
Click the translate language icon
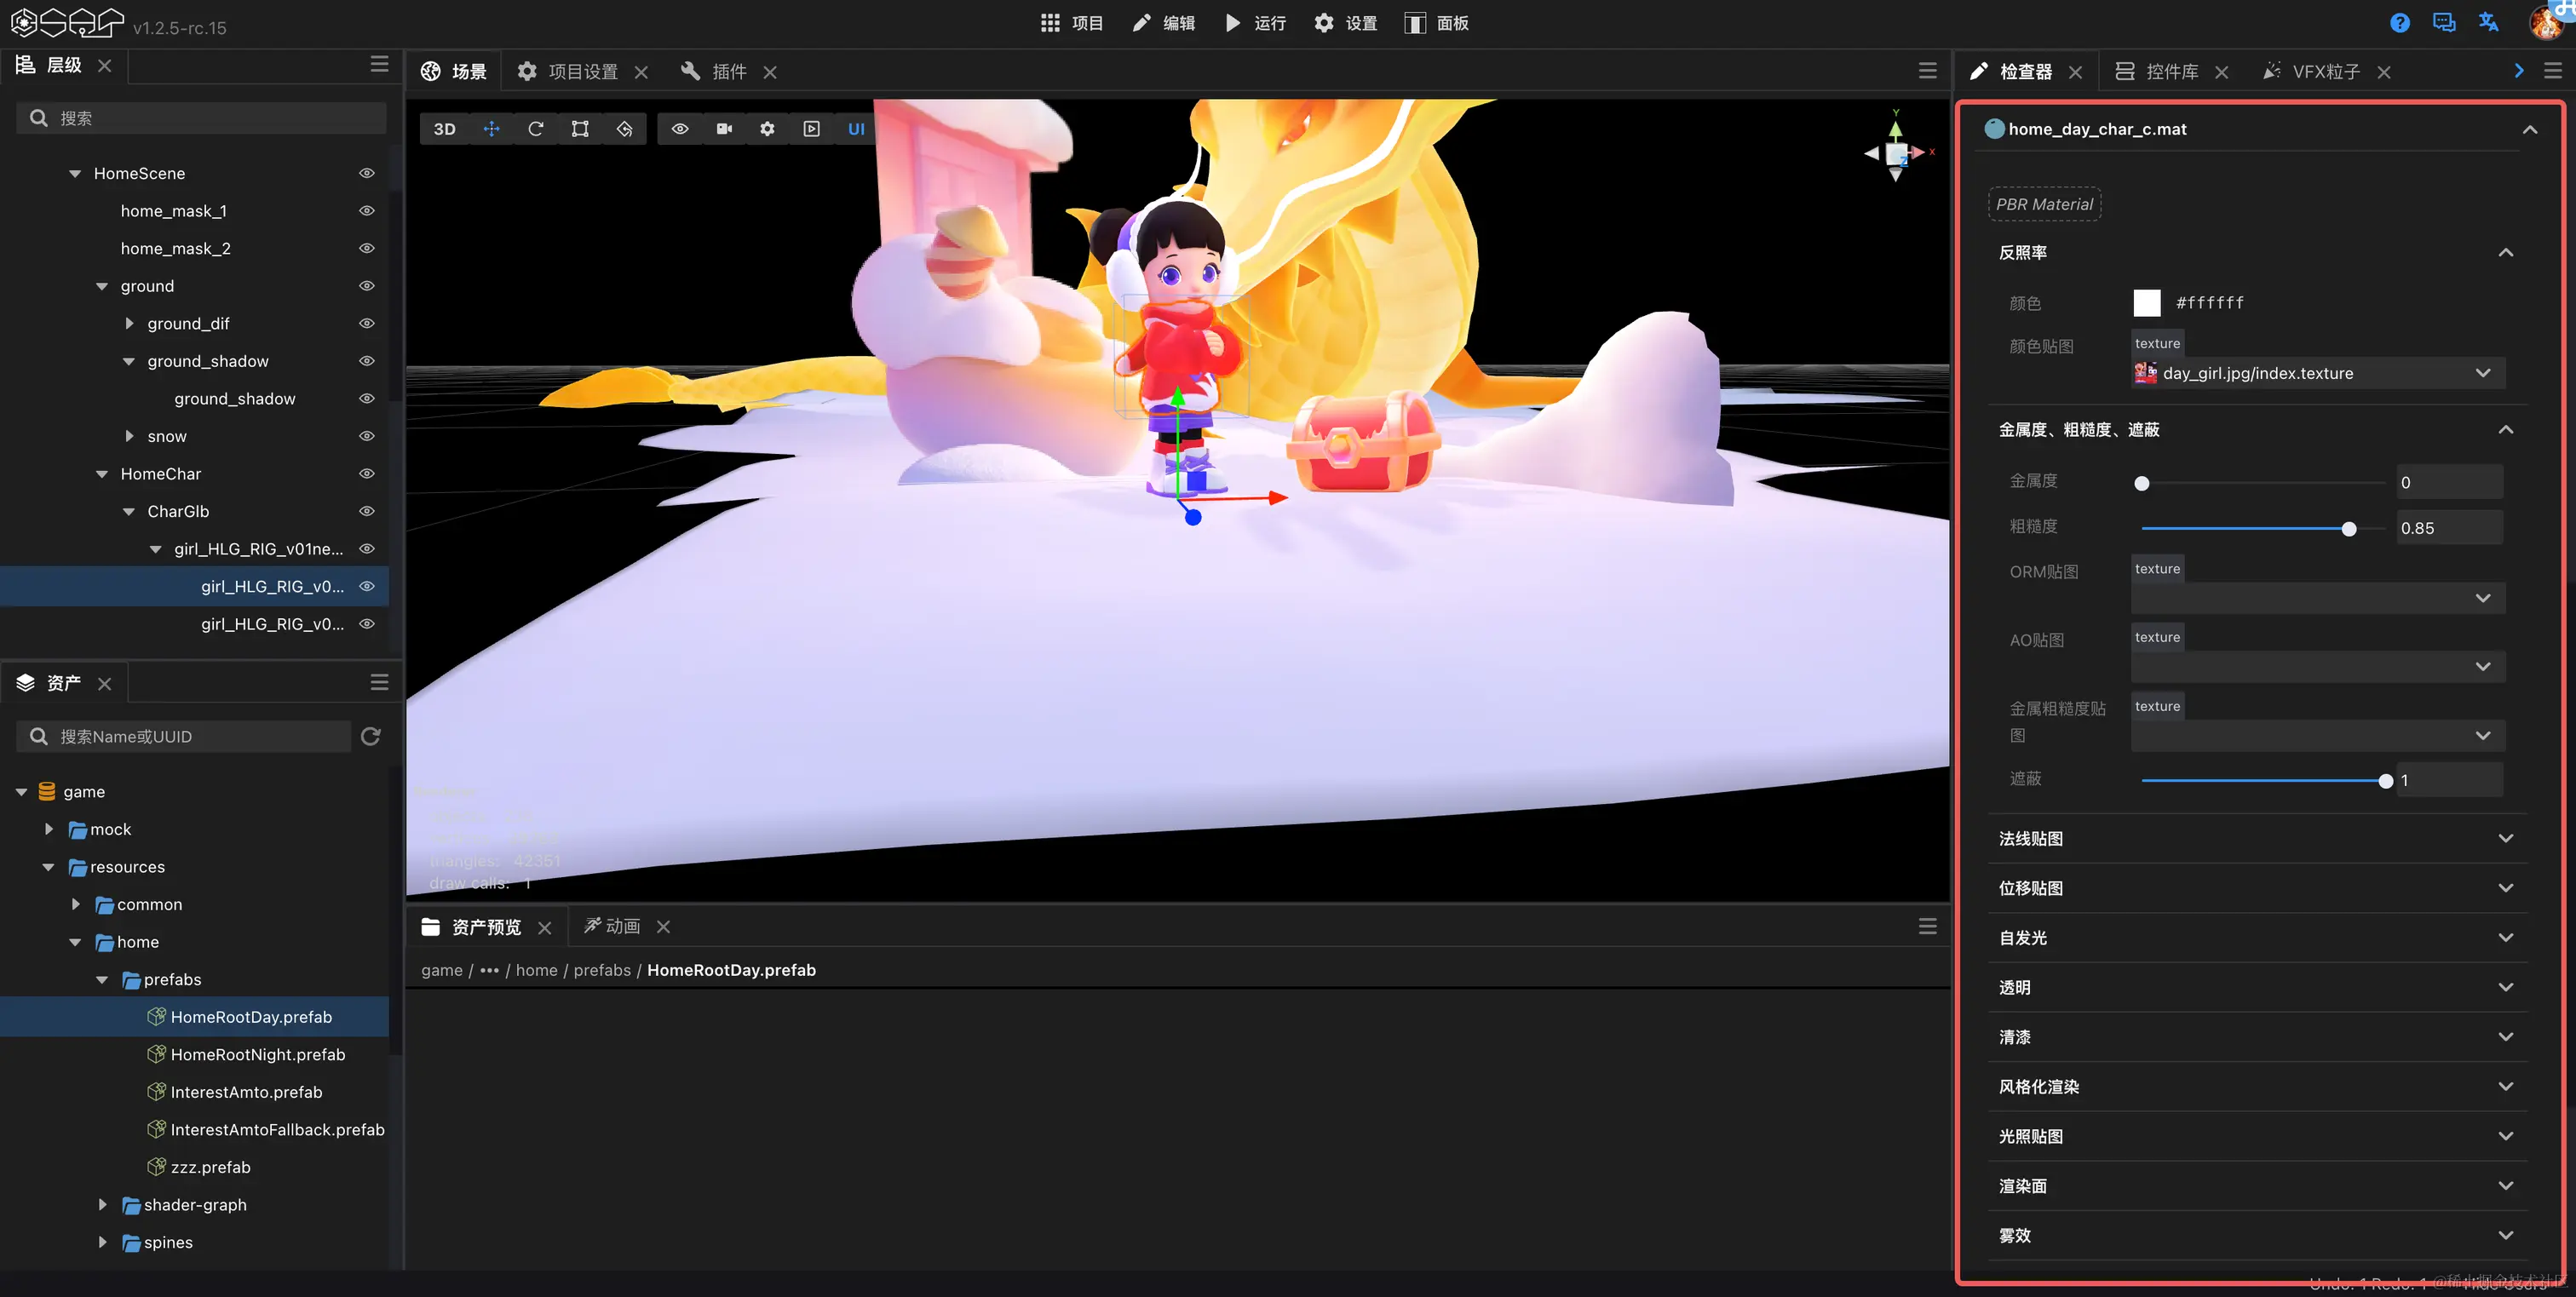[2488, 23]
